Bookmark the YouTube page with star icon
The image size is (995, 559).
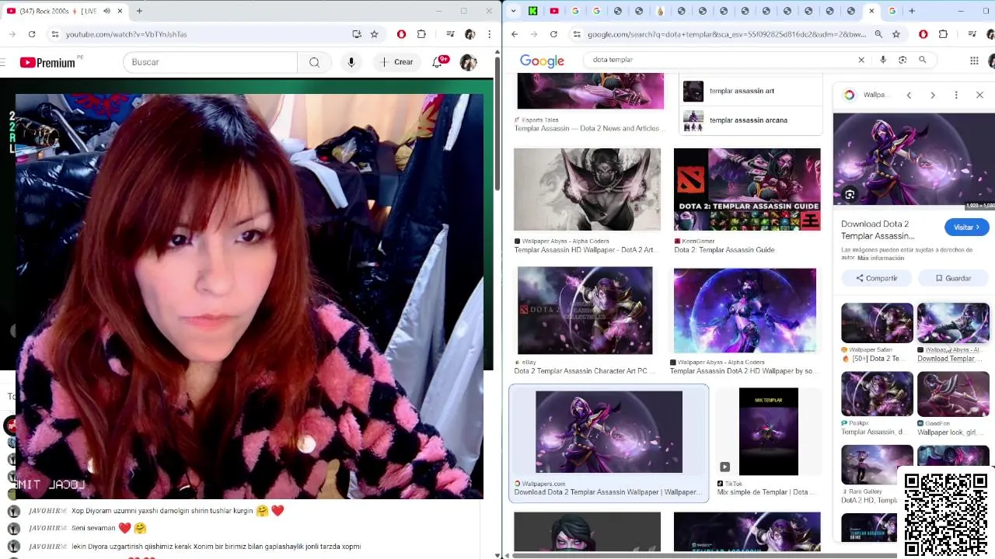(374, 34)
